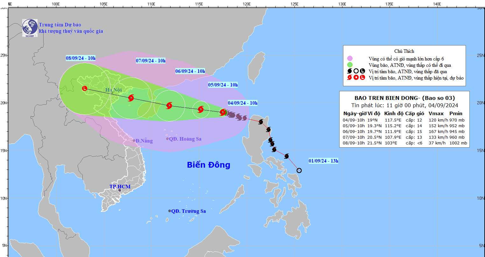
Task: Click the NCHMF agency logo
Action: pos(30,28)
